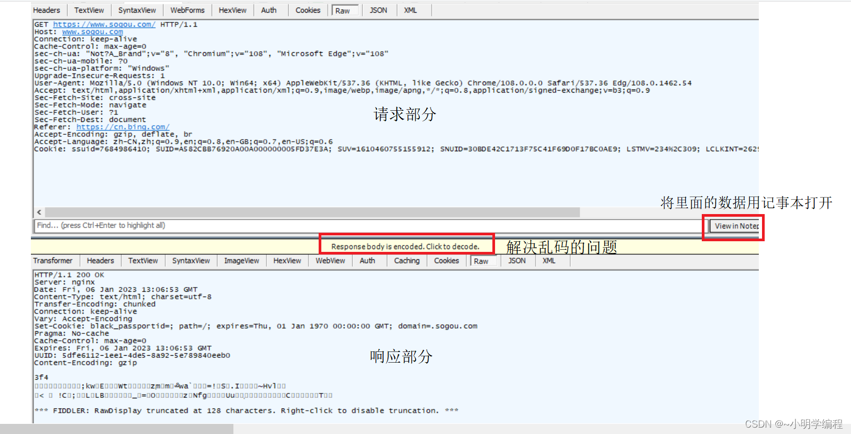Open response ImageView tab

tap(241, 261)
